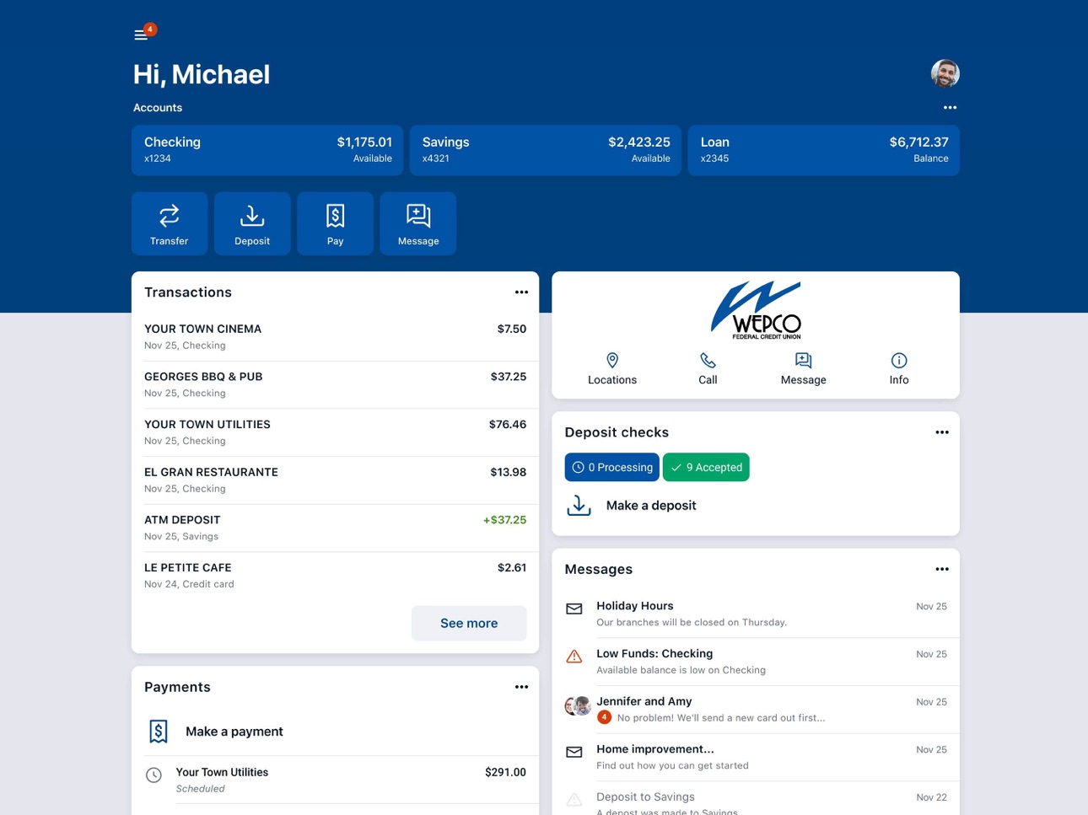Tap the Message quick action tile
This screenshot has height=815, width=1088.
(418, 223)
